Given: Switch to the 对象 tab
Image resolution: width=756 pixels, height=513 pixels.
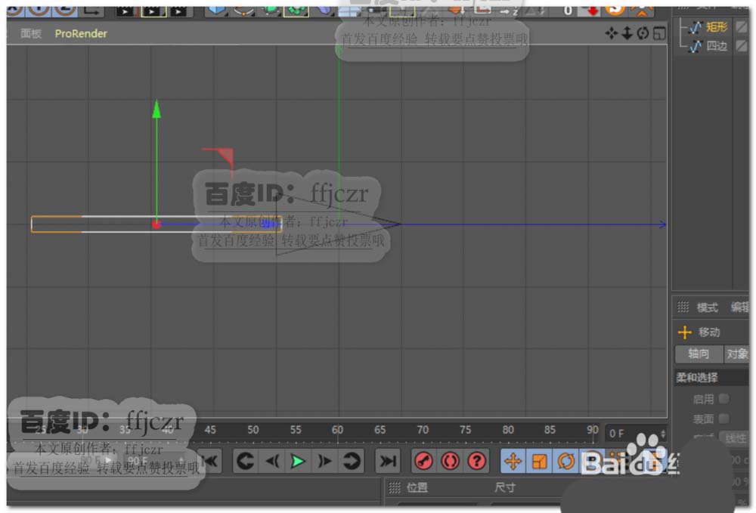Looking at the screenshot, I should (736, 354).
